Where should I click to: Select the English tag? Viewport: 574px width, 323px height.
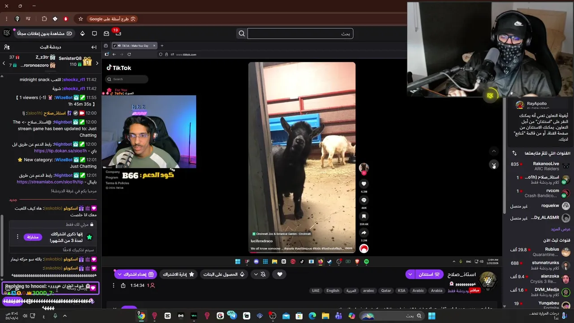click(x=333, y=291)
